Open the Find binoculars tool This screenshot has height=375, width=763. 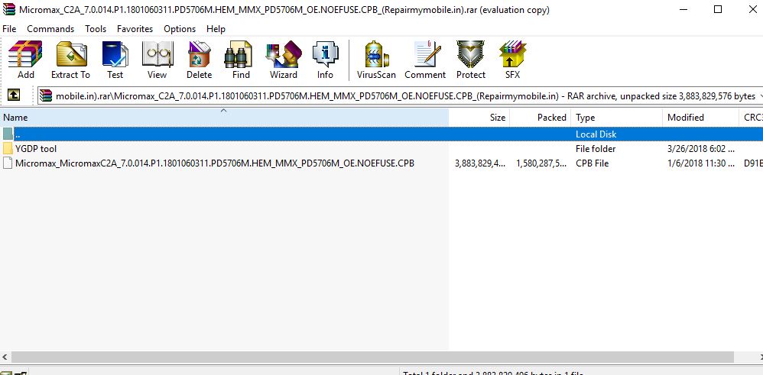(x=241, y=60)
